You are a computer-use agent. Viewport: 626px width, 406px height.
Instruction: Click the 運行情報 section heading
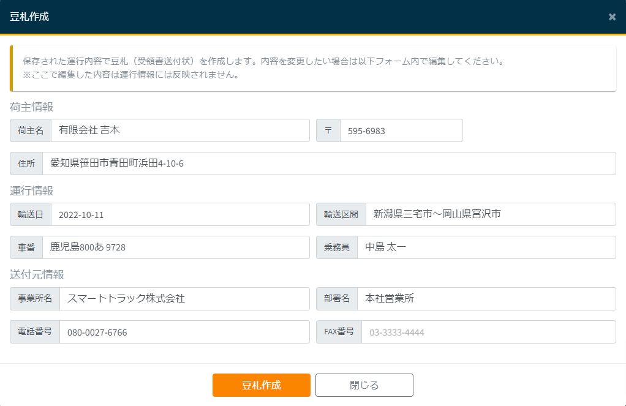31,191
